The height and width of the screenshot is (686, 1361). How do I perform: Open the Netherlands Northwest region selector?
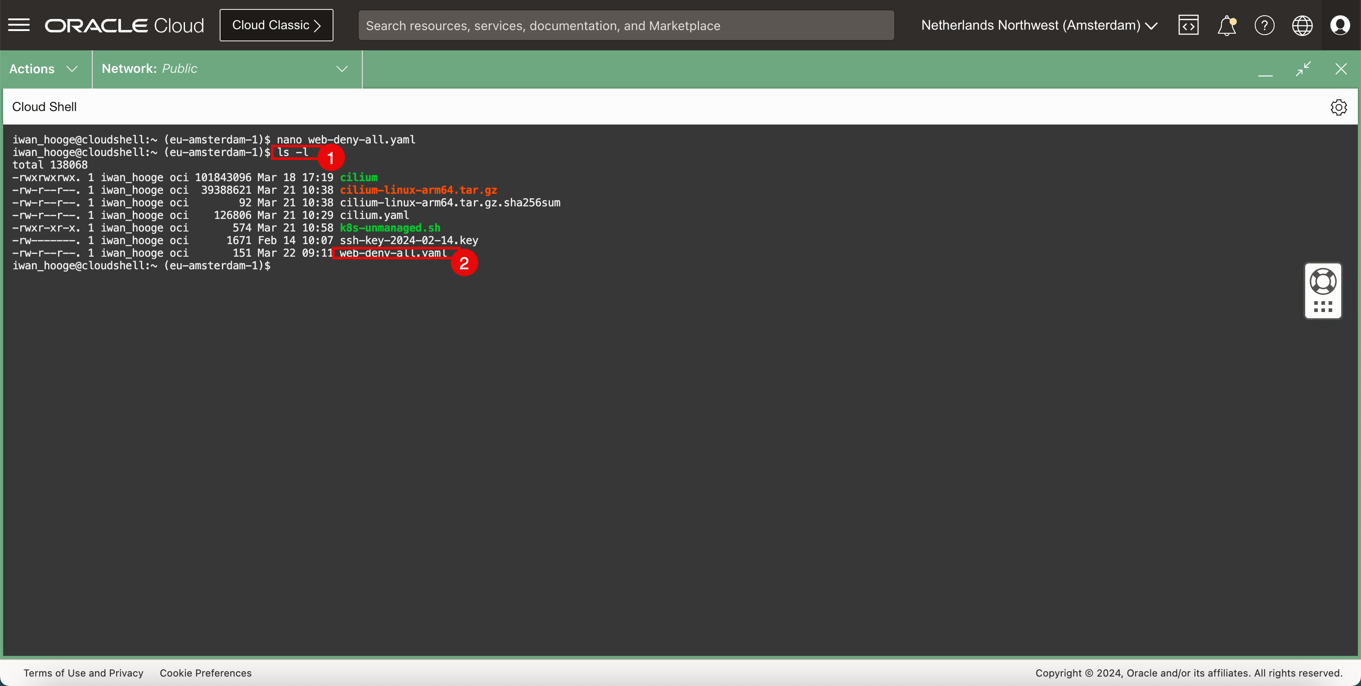coord(1039,25)
